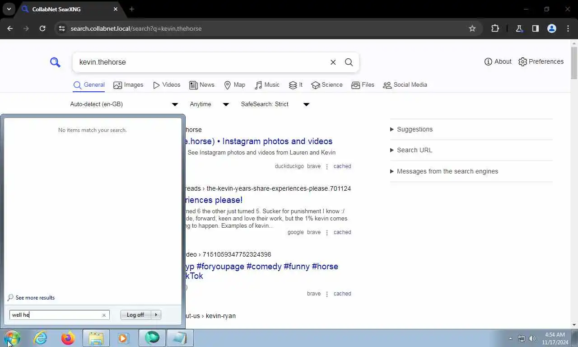Screen dimensions: 578x347
Task: Click the SearXNG search query field
Action: coord(201,62)
